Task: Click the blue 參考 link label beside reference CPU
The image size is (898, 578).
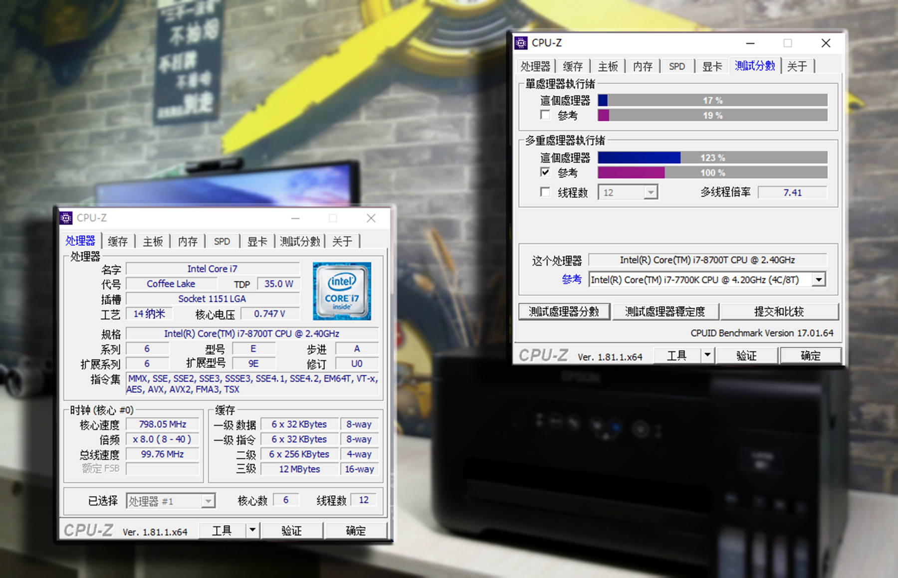Action: 572,279
